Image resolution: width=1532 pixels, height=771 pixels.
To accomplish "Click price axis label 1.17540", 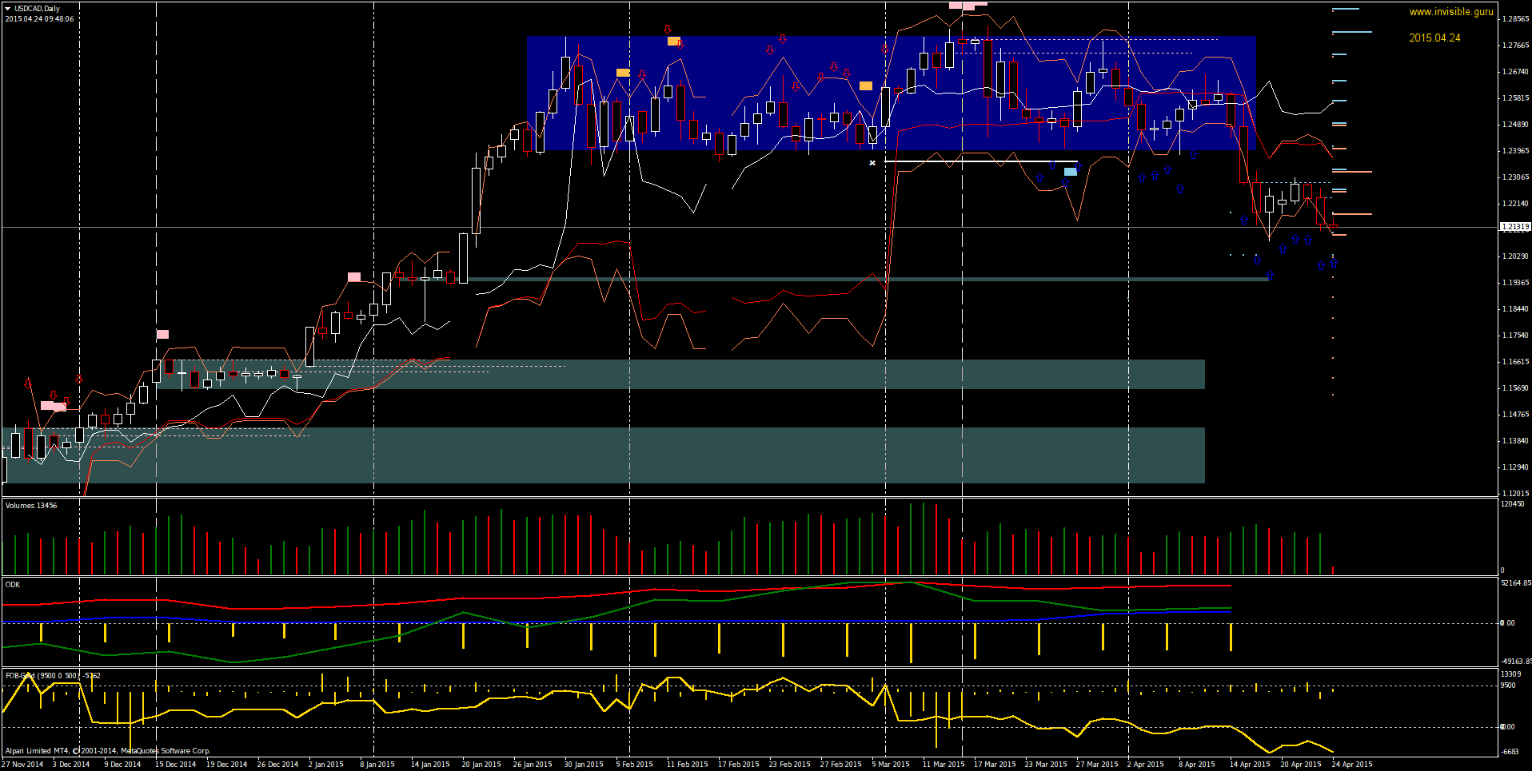I will tap(1516, 336).
